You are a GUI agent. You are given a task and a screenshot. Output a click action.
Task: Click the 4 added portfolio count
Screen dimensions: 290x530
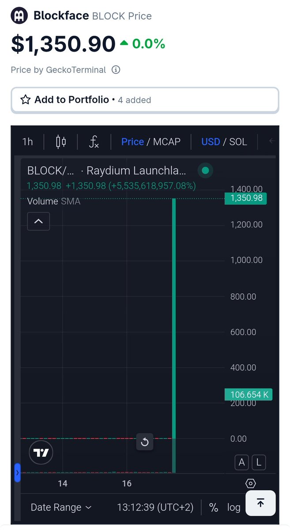pos(135,100)
